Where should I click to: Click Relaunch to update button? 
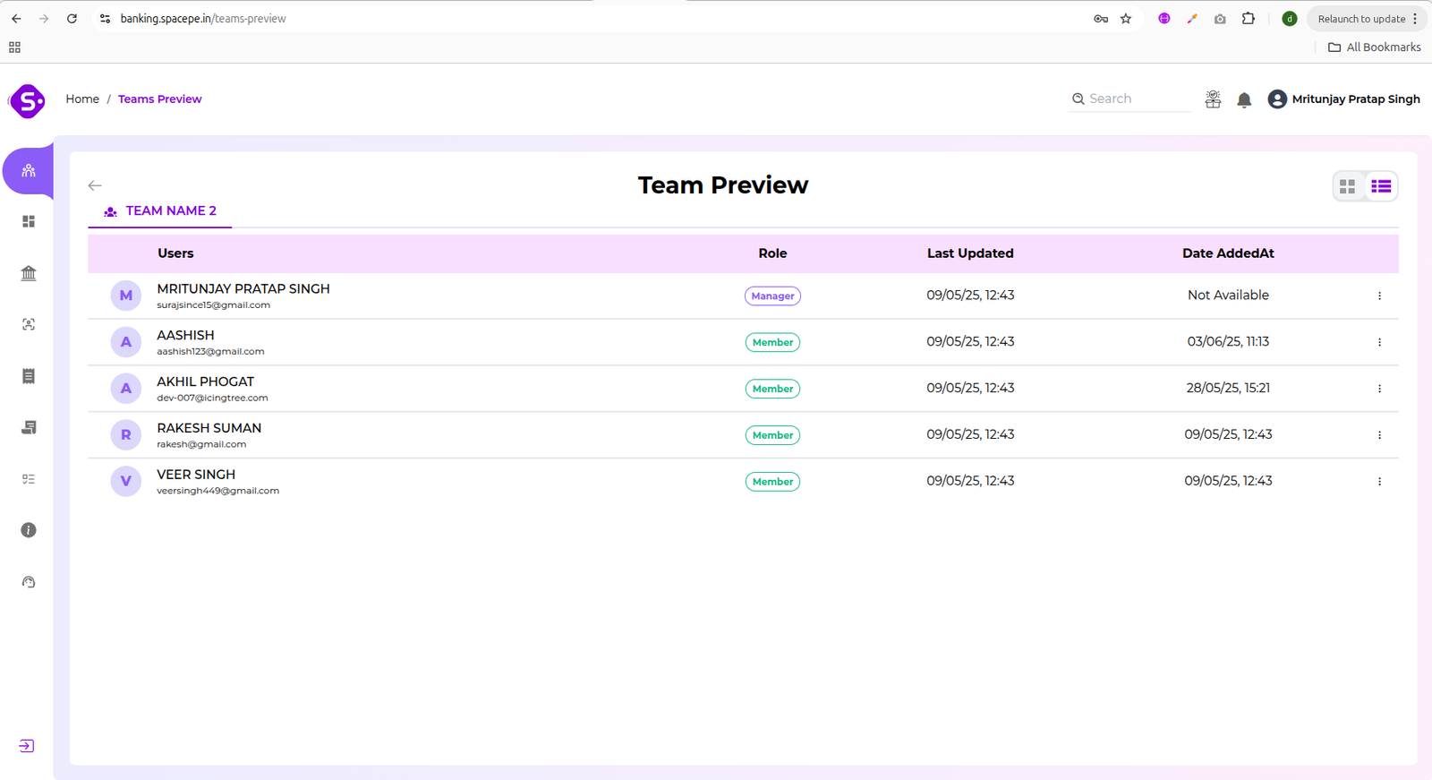(1360, 19)
